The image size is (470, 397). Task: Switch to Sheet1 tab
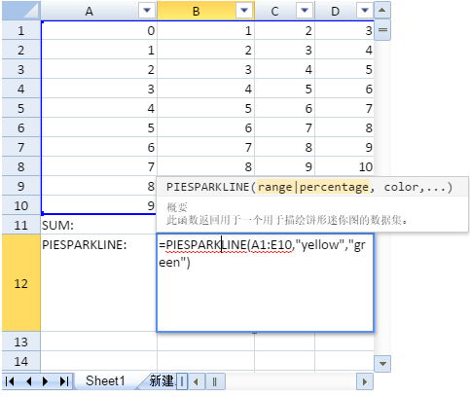[x=105, y=381]
